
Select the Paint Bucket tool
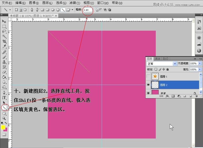4,77
